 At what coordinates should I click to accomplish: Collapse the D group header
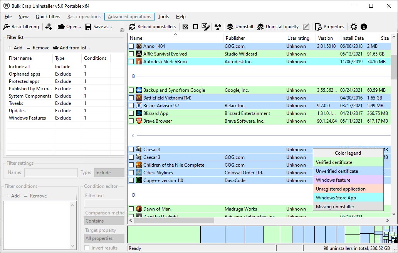(x=134, y=195)
